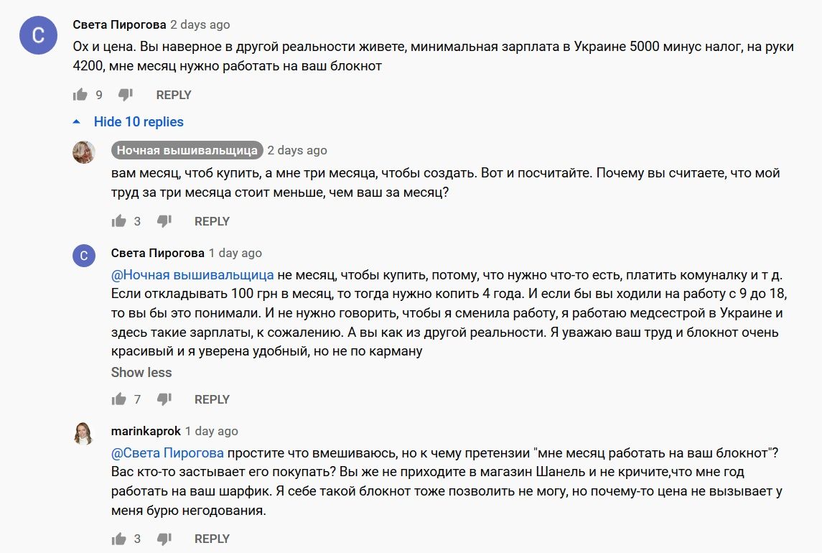Open Ночная вышивальщица channel name badge
Screen dimensions: 822x553
coord(187,150)
